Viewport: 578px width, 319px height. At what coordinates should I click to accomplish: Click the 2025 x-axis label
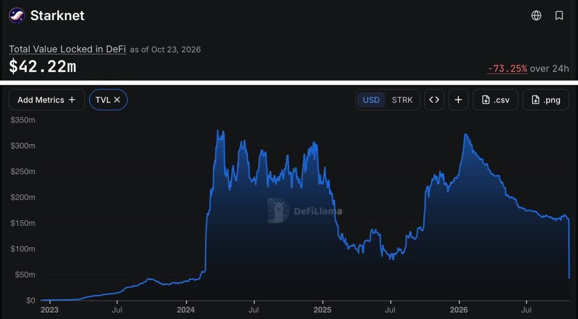[x=322, y=310]
